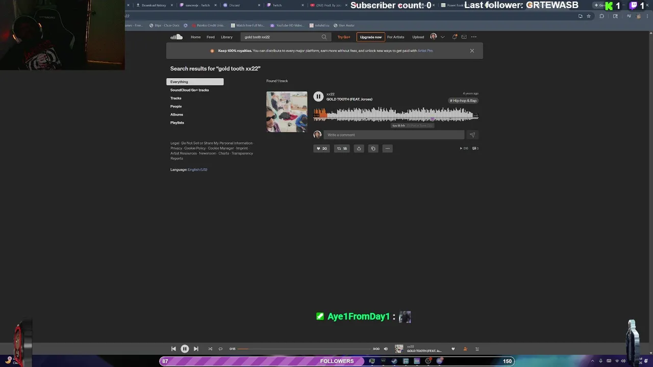The height and width of the screenshot is (367, 653).
Task: Seek on the bottom player progress bar
Action: [x=304, y=349]
